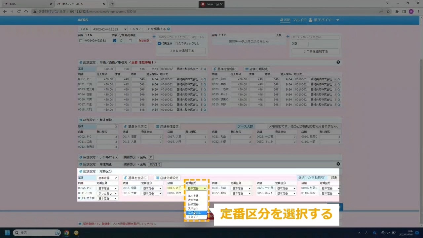The width and height of the screenshot is (423, 238).
Task: Click search icon beside 基準 supplier row
Action: pyautogui.click(x=205, y=69)
